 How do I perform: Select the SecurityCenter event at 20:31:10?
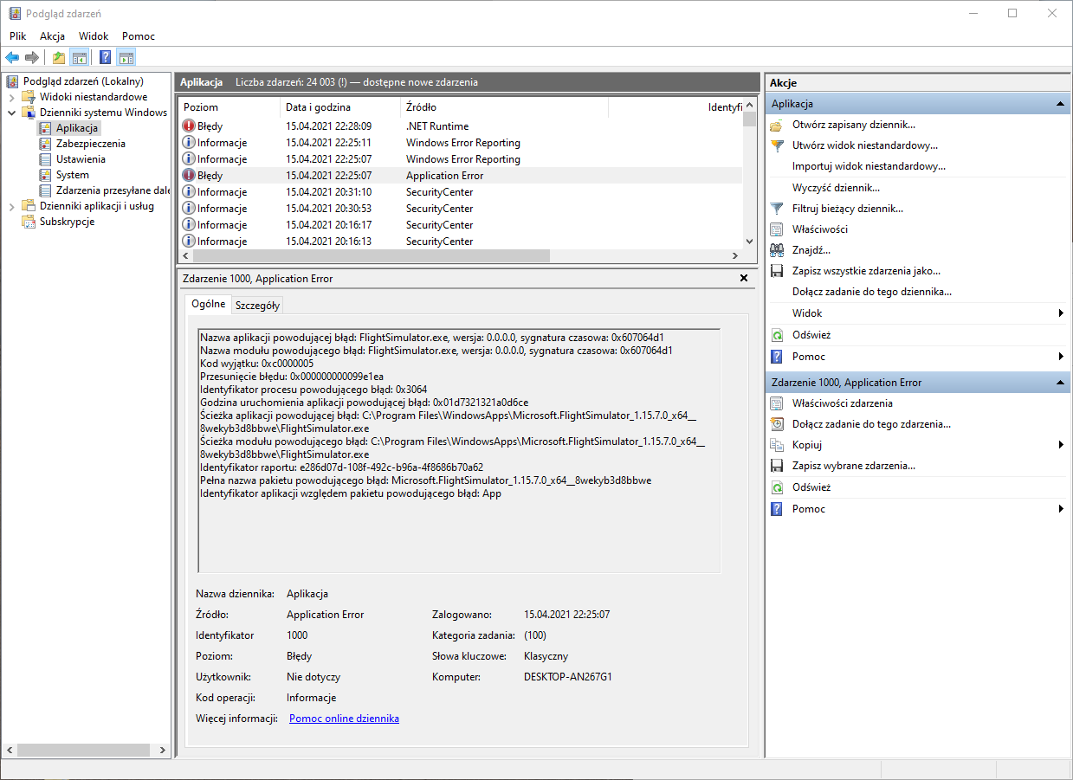[460, 192]
